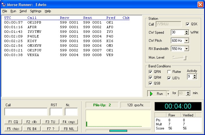Open the File menu

point(5,11)
